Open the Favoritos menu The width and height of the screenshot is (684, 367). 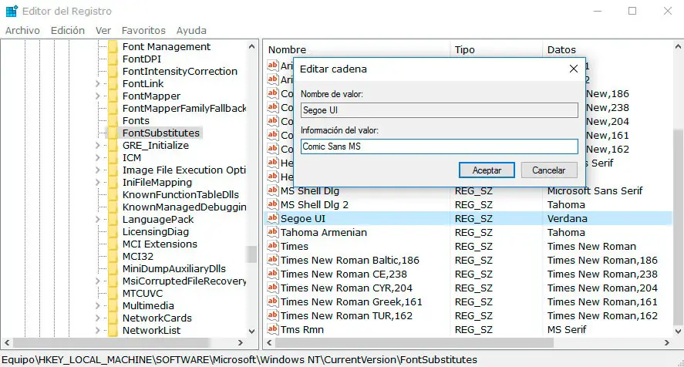click(143, 31)
